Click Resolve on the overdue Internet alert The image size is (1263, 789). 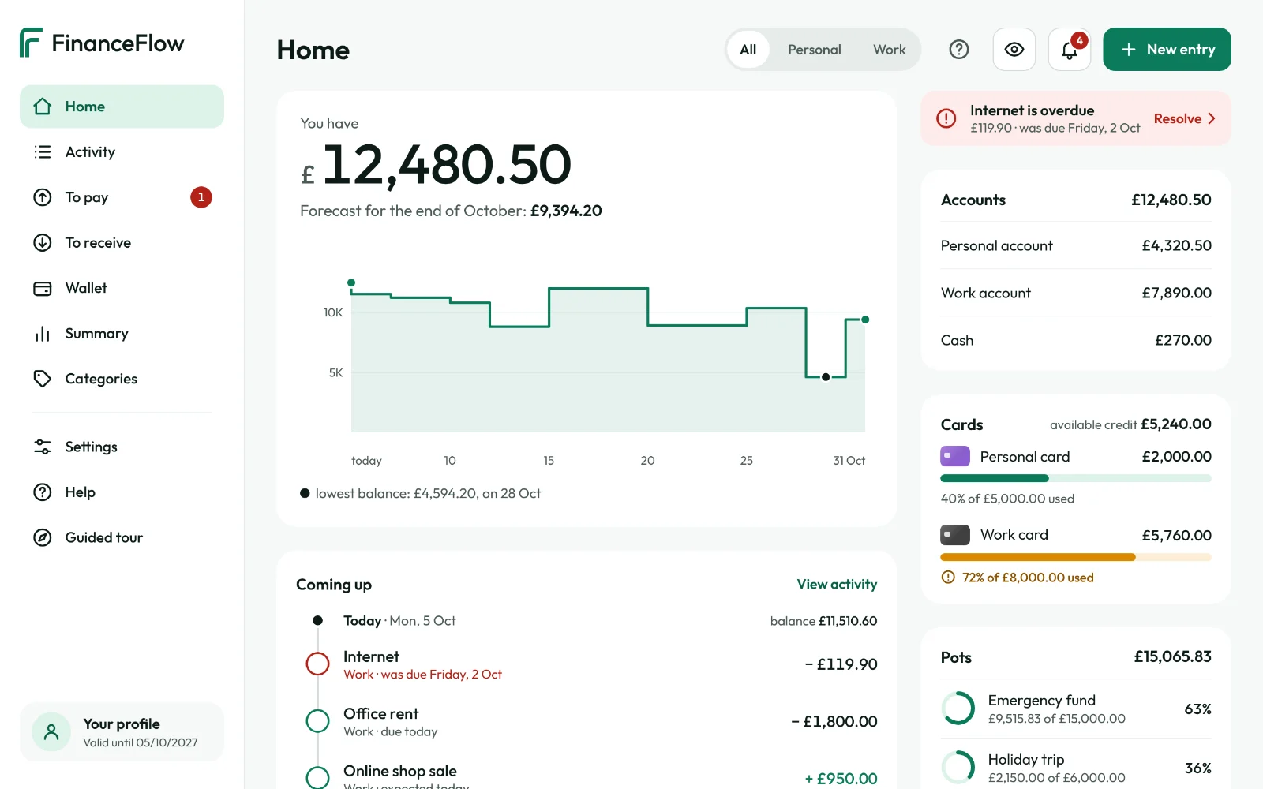pos(1184,118)
